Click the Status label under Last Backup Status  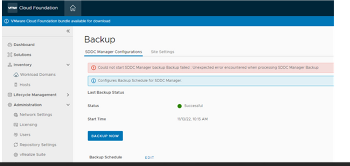pyautogui.click(x=93, y=106)
